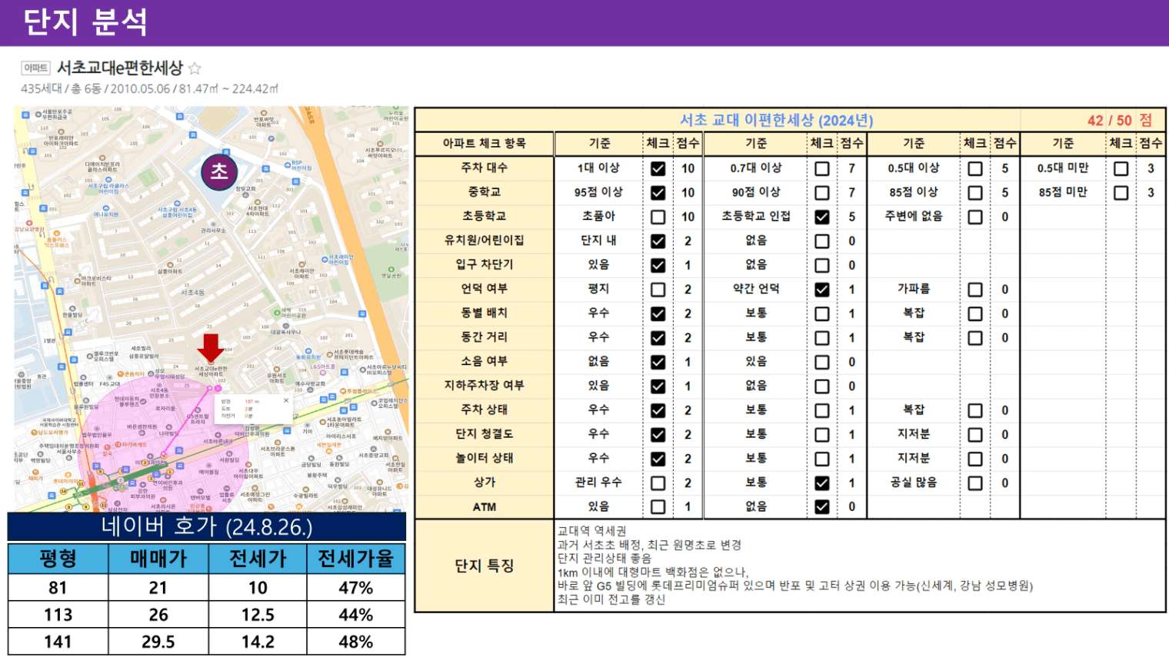The height and width of the screenshot is (657, 1169).
Task: Click the pink distance endpoint near popup
Action: pyautogui.click(x=218, y=388)
